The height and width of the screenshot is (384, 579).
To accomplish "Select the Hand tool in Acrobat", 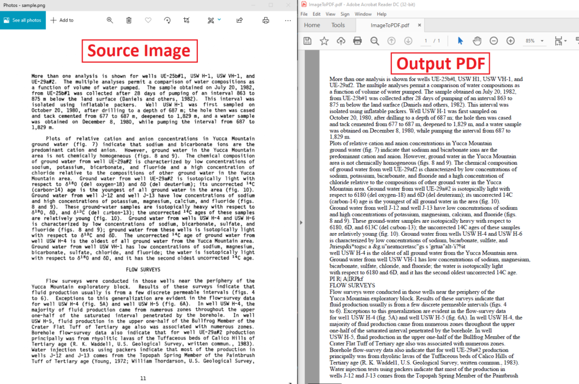I will tap(477, 40).
